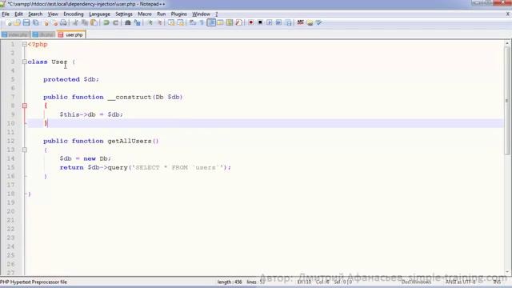
Task: Click '$this->db = $db;' on line 9
Action: (91, 114)
